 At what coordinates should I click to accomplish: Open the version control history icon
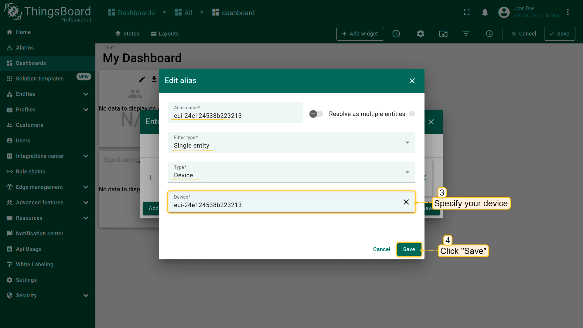[489, 34]
